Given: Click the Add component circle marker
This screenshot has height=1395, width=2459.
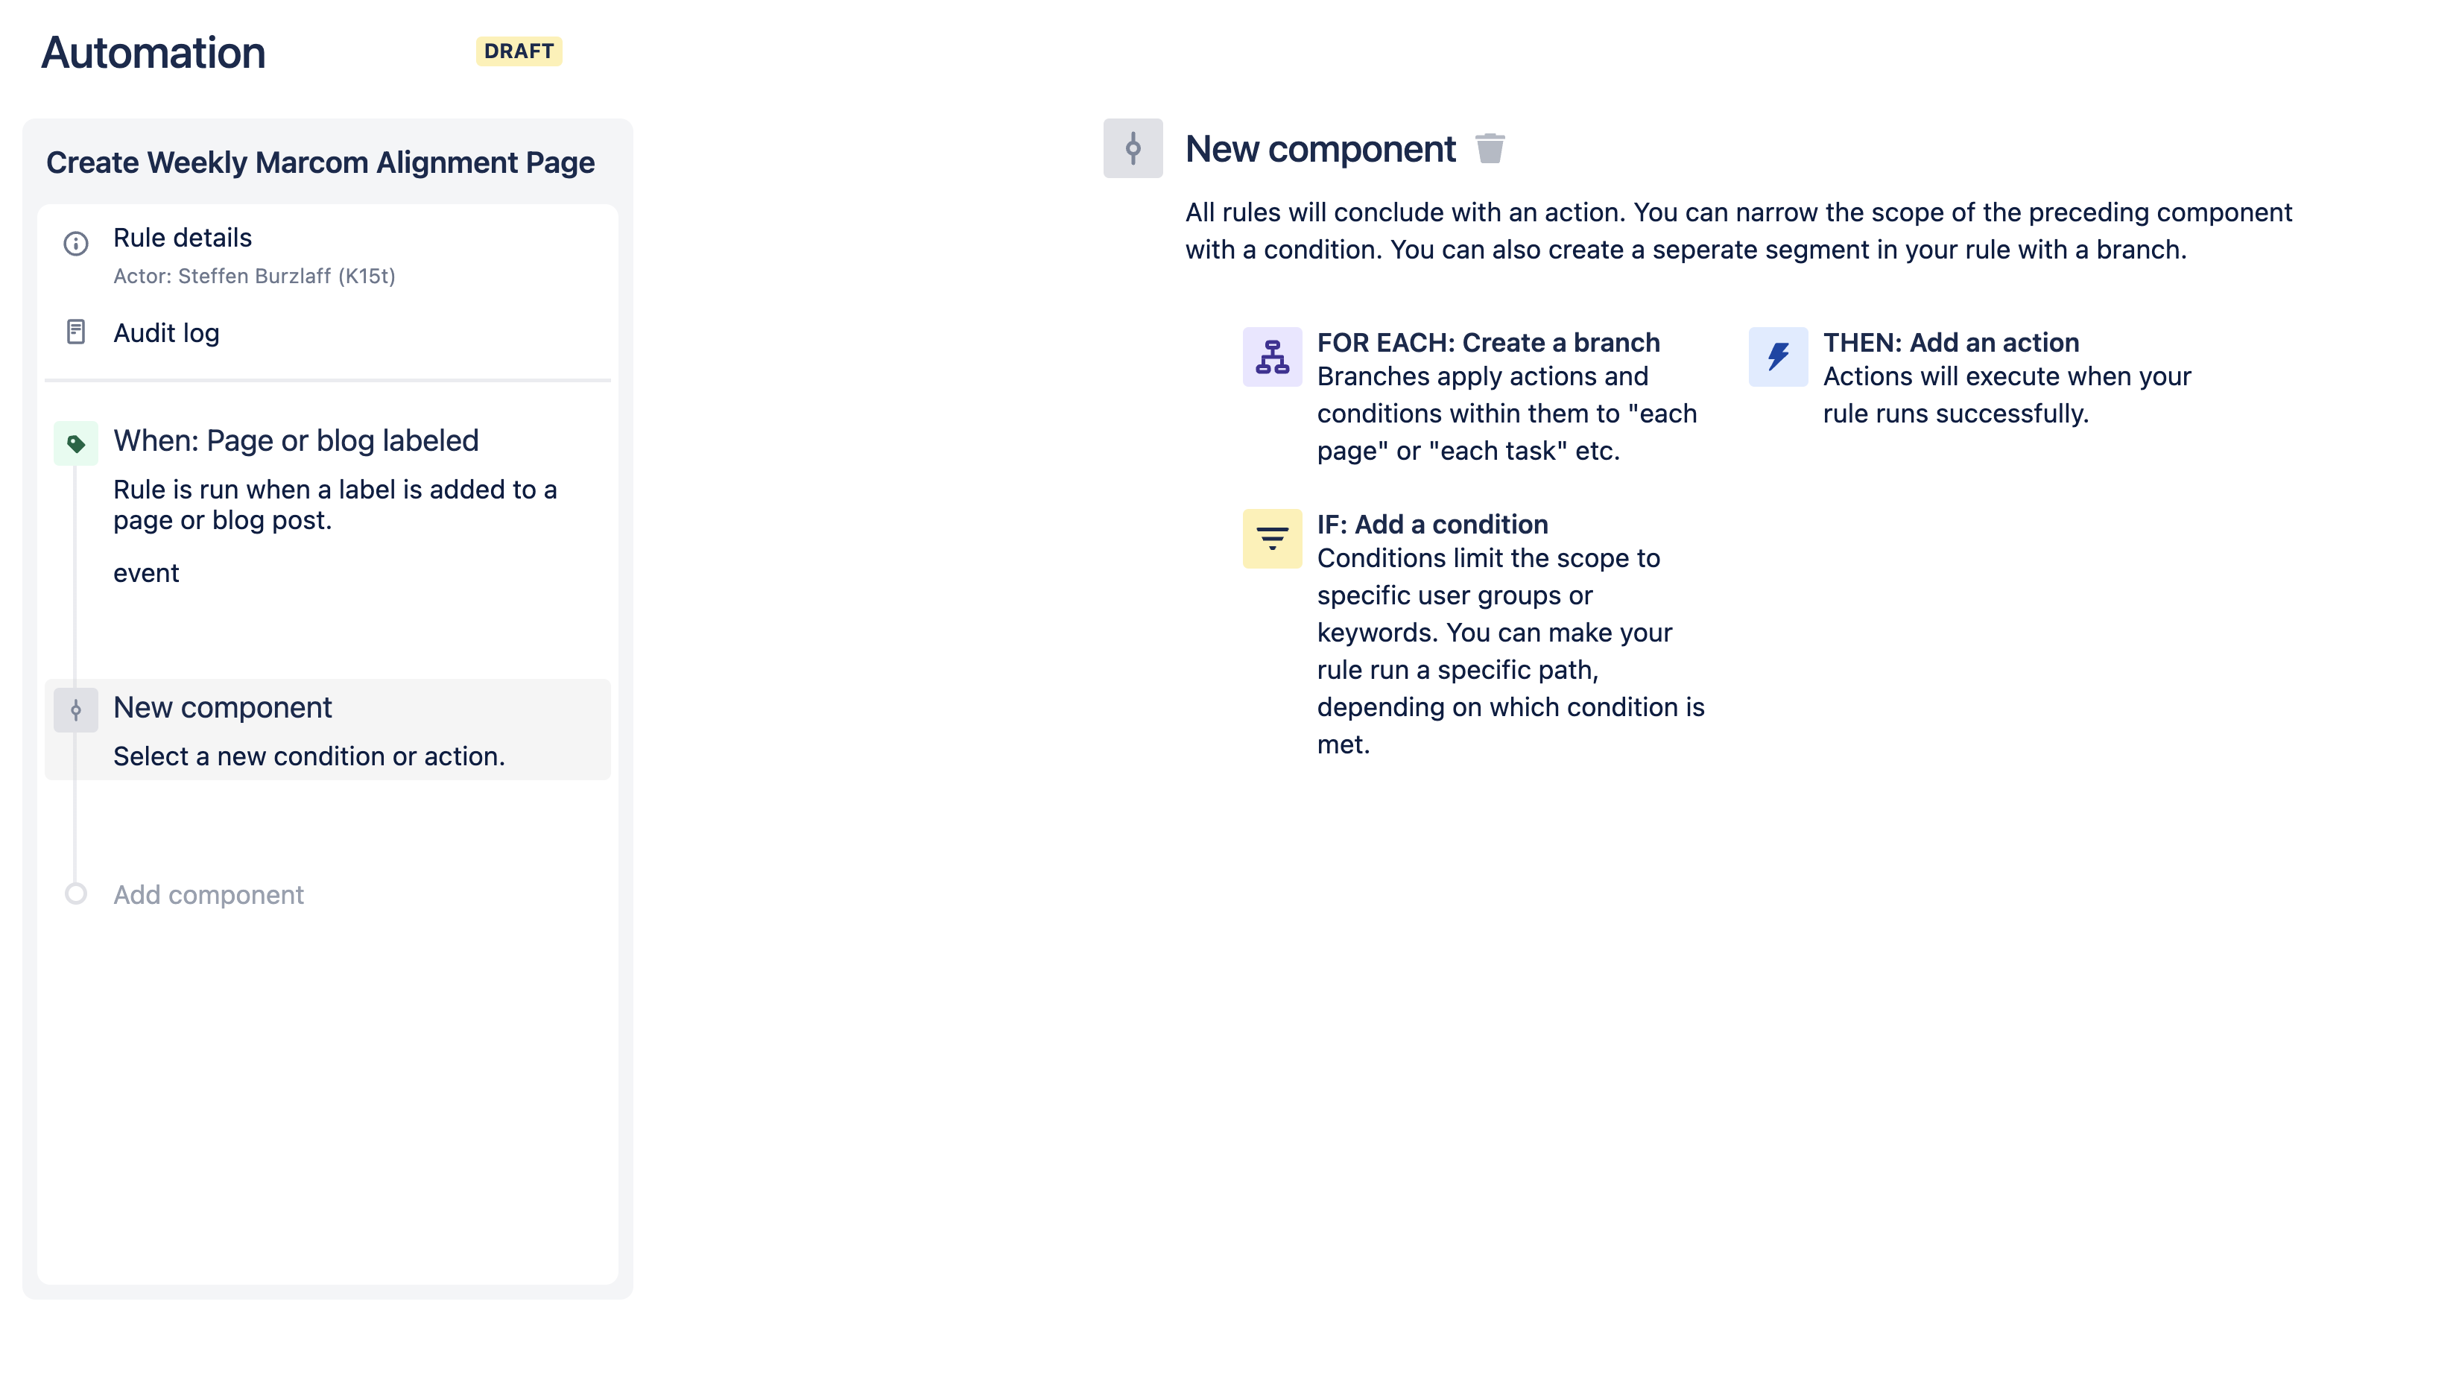Looking at the screenshot, I should click(x=76, y=894).
